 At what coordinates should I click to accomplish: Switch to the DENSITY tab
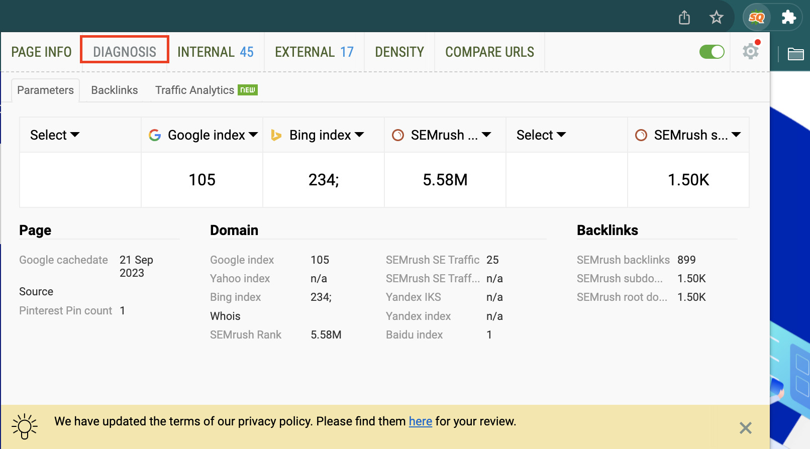[399, 52]
